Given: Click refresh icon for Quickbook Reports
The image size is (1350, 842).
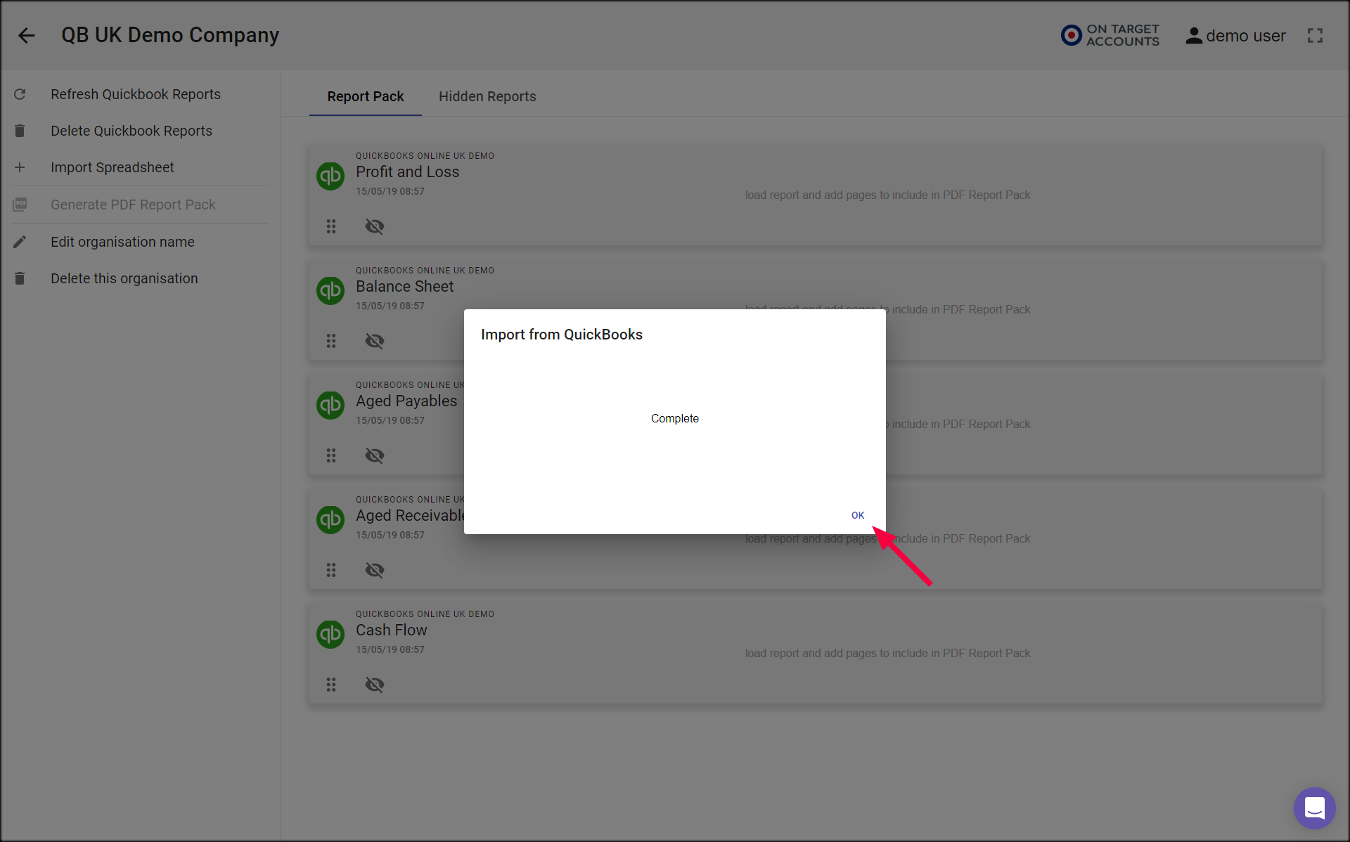Looking at the screenshot, I should (x=20, y=94).
